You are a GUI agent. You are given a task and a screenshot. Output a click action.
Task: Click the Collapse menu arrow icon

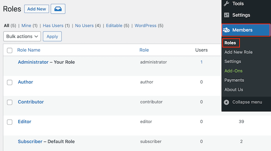click(226, 102)
